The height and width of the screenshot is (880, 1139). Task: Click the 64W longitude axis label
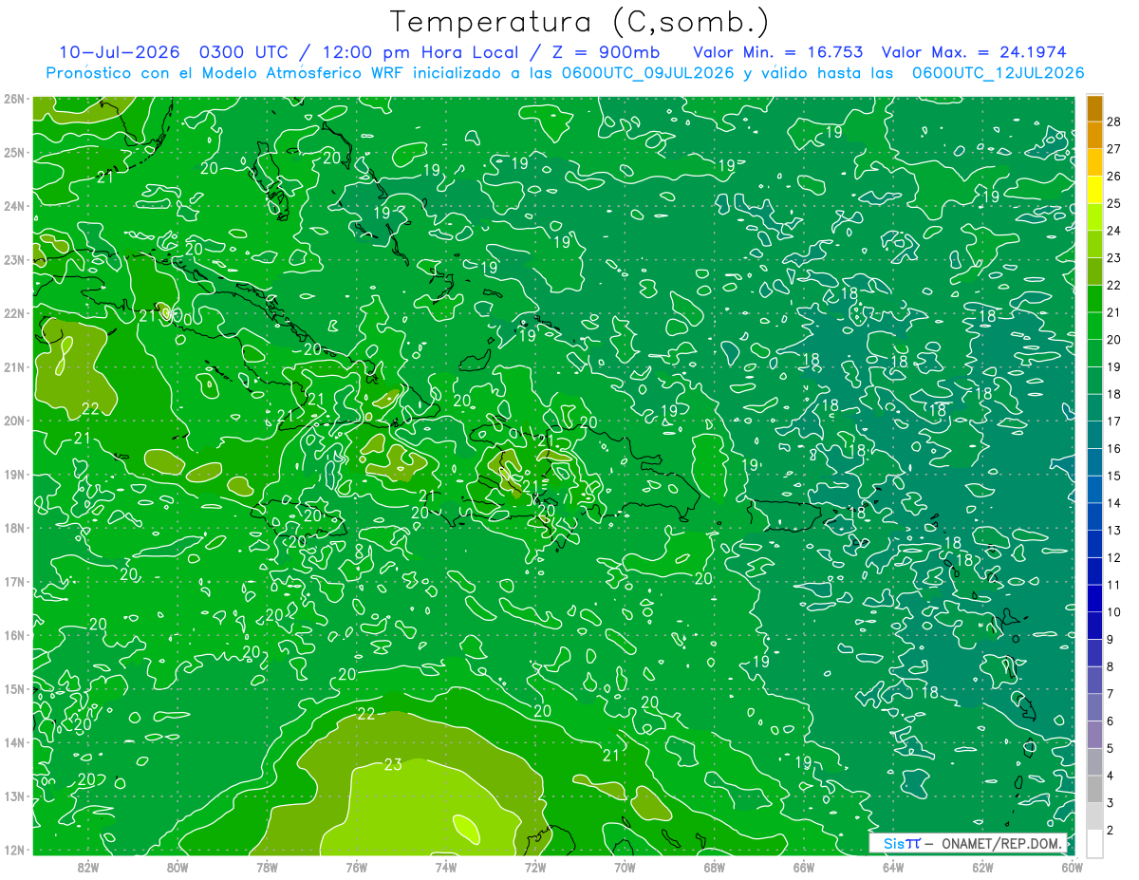click(x=893, y=867)
